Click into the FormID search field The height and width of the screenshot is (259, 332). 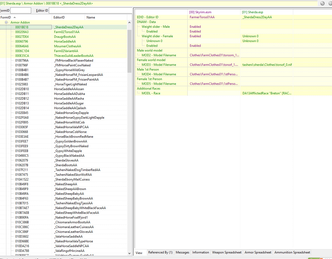point(21,11)
